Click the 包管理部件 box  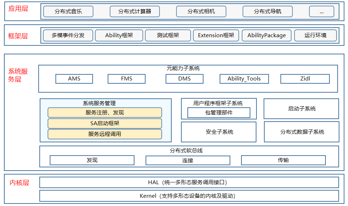[219, 113]
